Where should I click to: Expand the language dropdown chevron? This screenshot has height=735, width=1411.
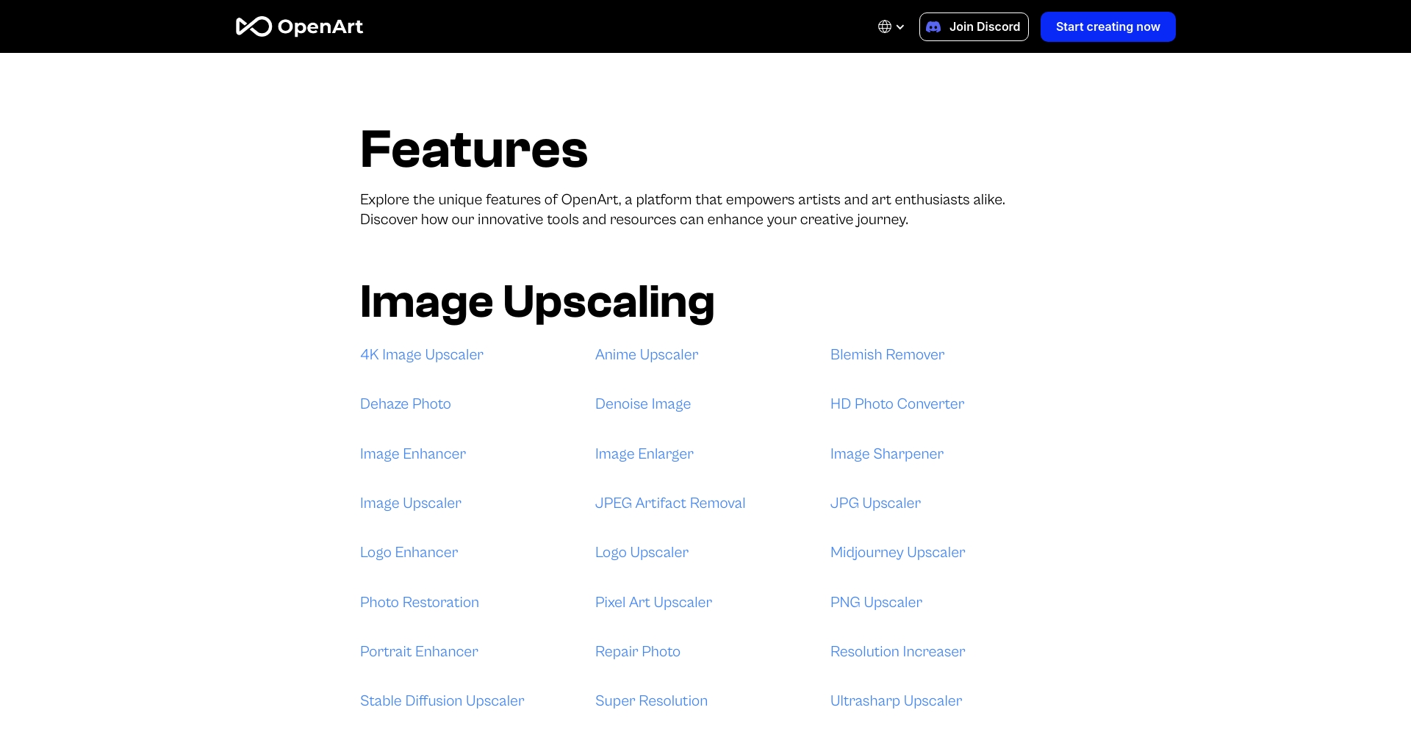[900, 27]
